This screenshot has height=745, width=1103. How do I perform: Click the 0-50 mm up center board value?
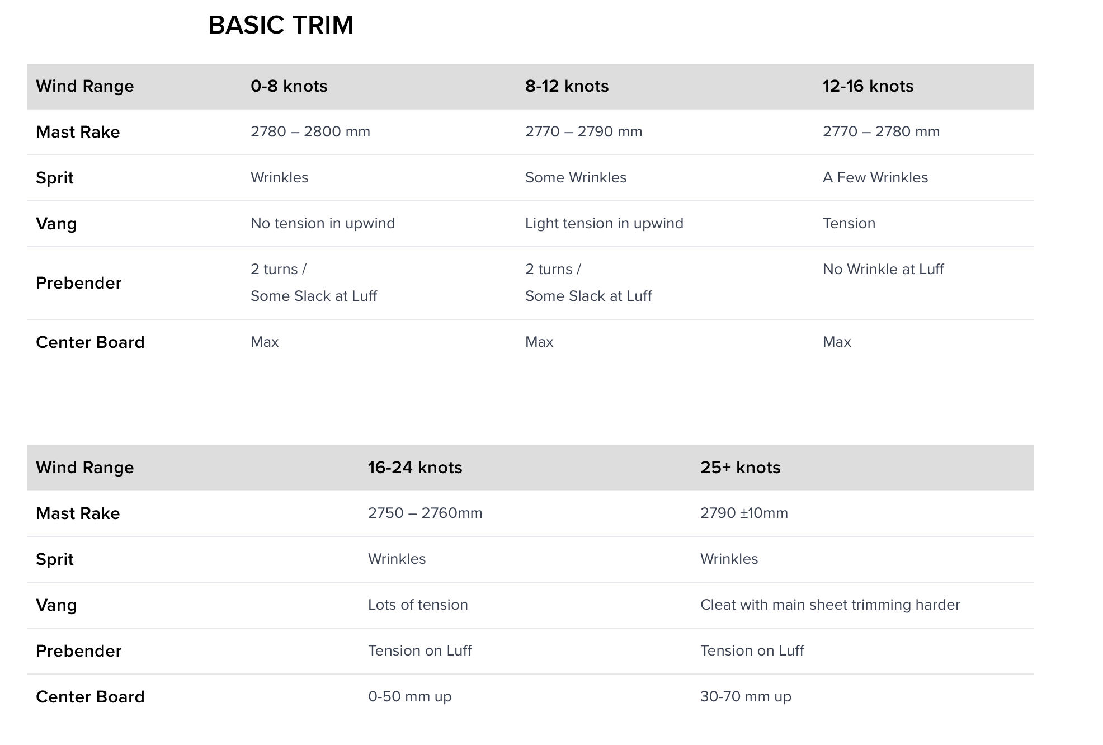coord(409,696)
